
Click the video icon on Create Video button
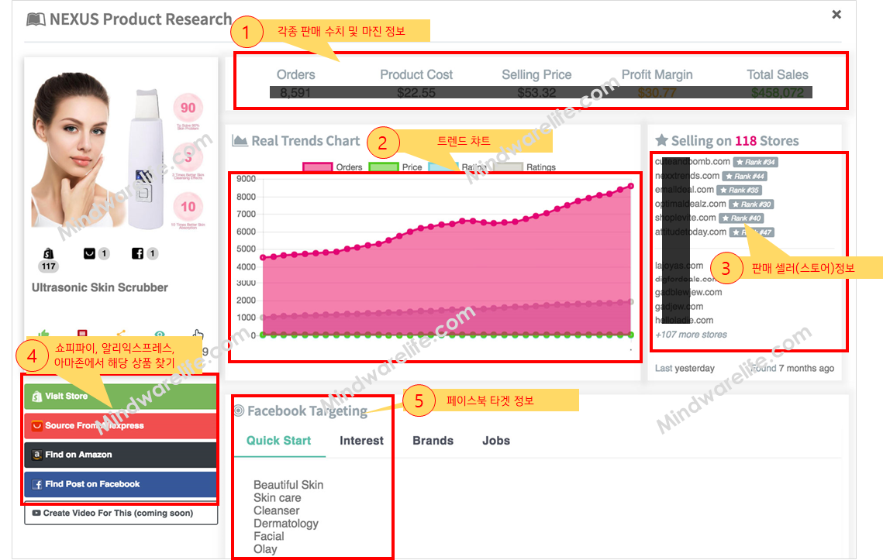(36, 513)
